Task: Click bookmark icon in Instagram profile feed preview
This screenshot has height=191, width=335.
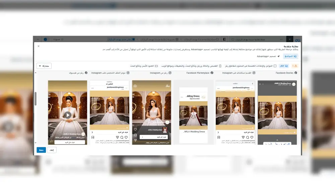Action: 93,137
